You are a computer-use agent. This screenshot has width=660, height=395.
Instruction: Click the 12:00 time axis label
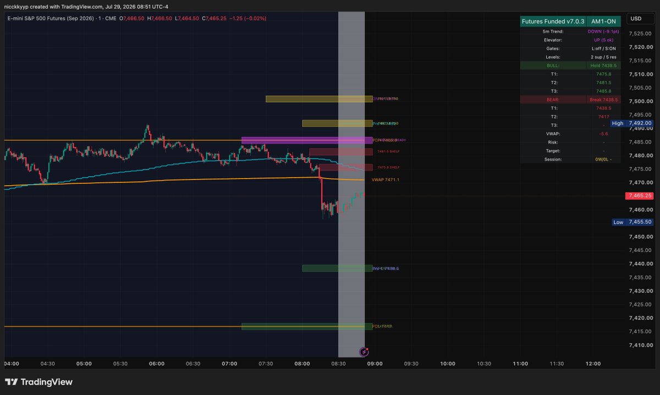[x=593, y=364]
